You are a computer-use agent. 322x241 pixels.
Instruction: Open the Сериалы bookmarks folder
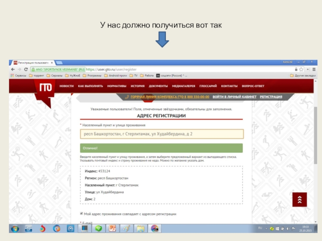55,76
